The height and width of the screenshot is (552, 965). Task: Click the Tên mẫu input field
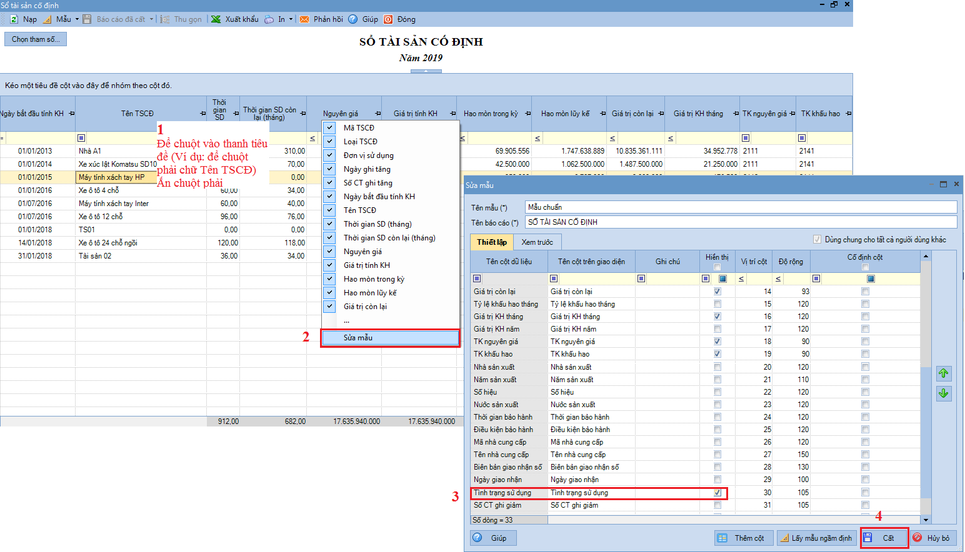pyautogui.click(x=741, y=207)
